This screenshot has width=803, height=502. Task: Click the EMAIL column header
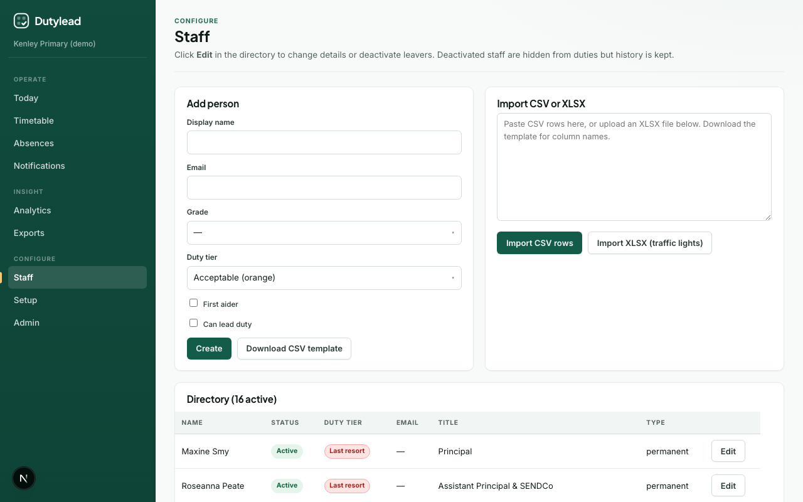tap(407, 422)
